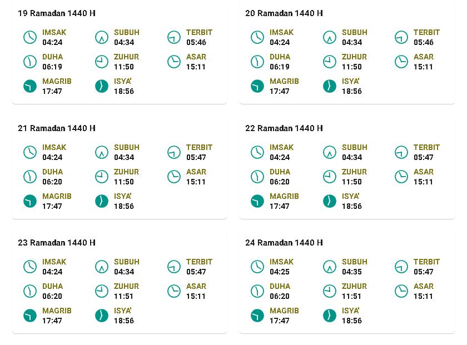The image size is (467, 345).
Task: Select the 23 Ramadan 1440 H heading
Action: click(x=57, y=243)
